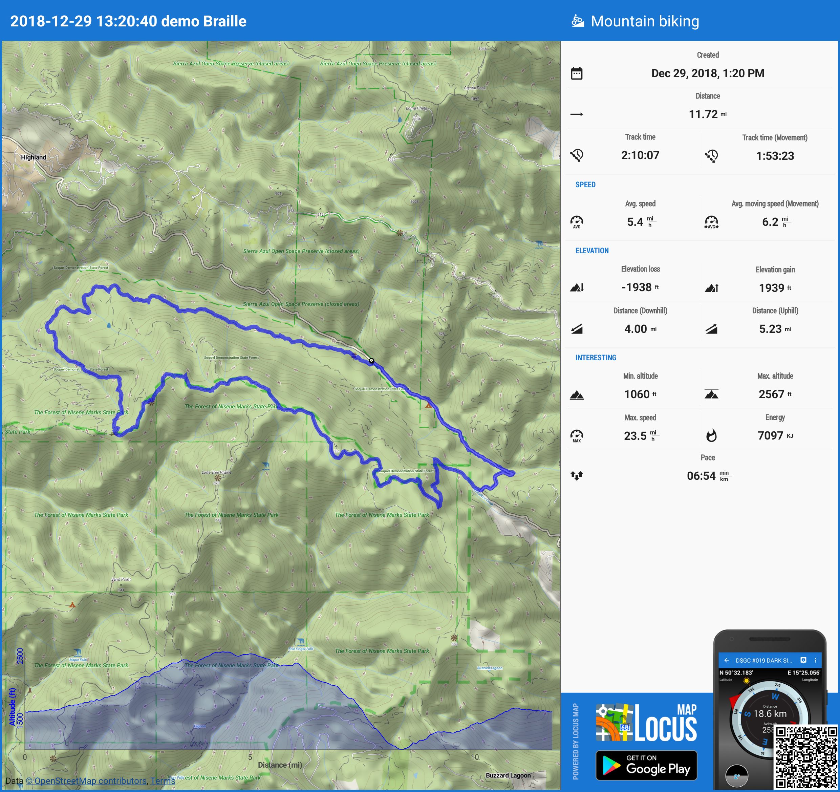Click the Track time clock icon
The height and width of the screenshot is (792, 840).
point(577,155)
